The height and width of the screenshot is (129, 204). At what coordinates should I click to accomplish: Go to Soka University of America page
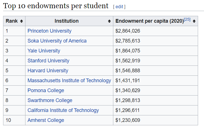pyautogui.click(x=57, y=41)
